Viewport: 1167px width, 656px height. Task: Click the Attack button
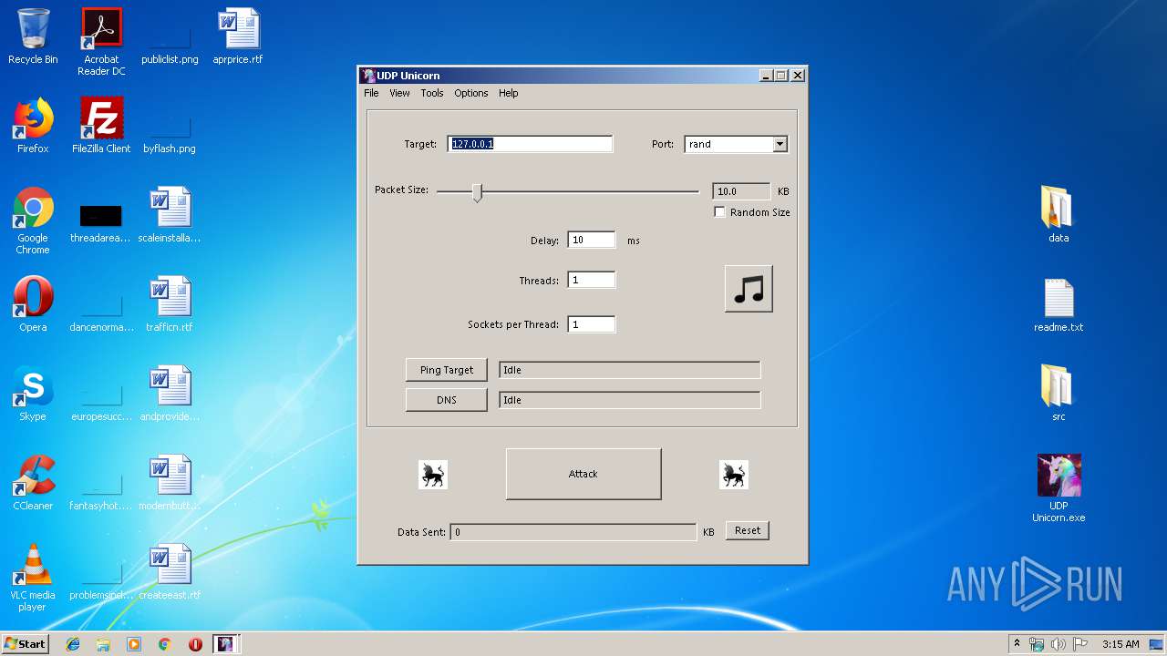coord(583,474)
